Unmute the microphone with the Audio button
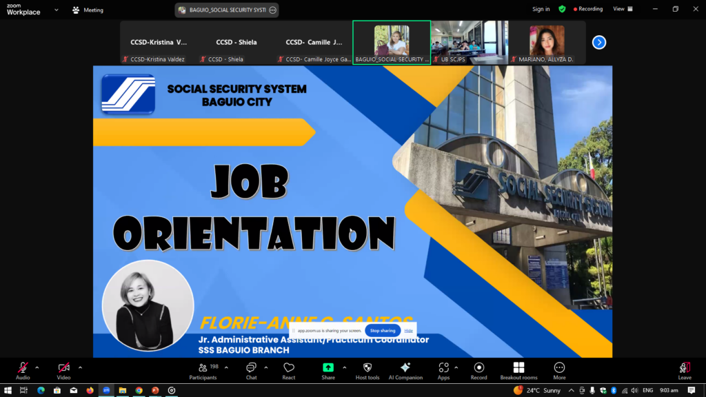 (x=23, y=371)
